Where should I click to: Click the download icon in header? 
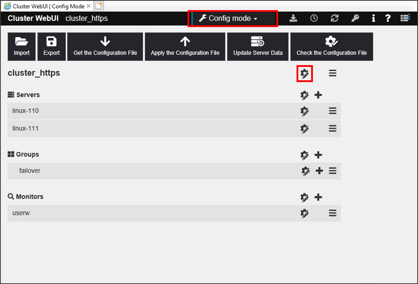click(293, 18)
